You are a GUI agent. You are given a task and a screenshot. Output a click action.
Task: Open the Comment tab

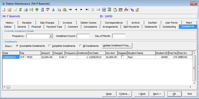[73, 27]
